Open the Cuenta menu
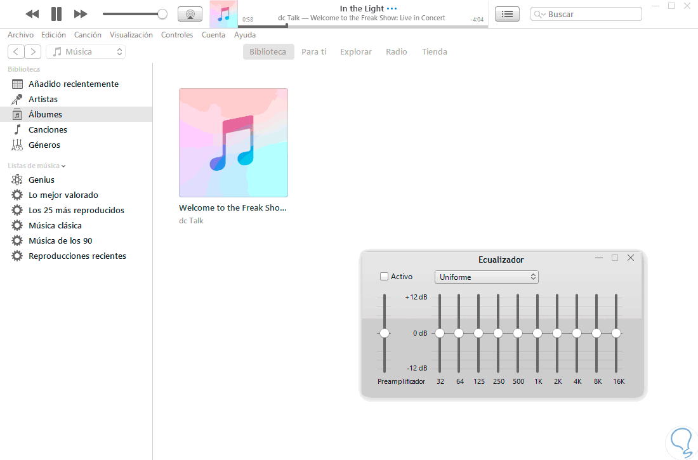698x460 pixels. [213, 35]
